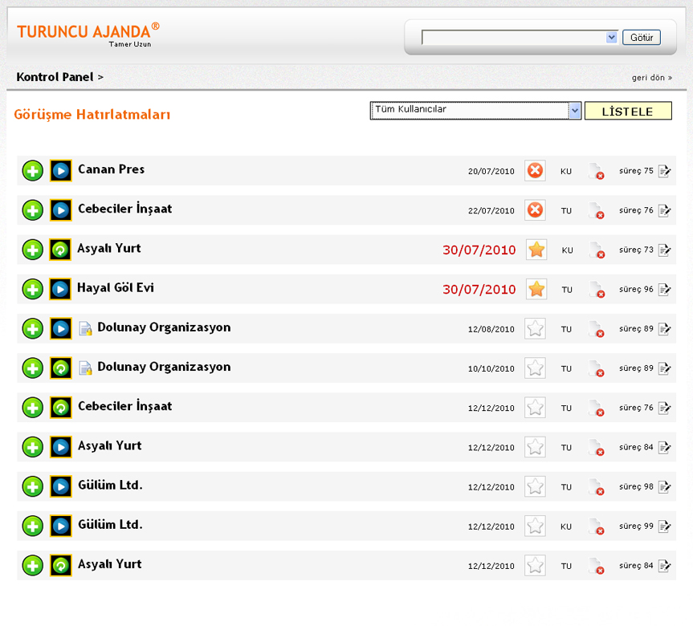Click the green refresh icon in the 30/07/2010 Asyalı Yurt row
The height and width of the screenshot is (626, 693).
click(60, 250)
